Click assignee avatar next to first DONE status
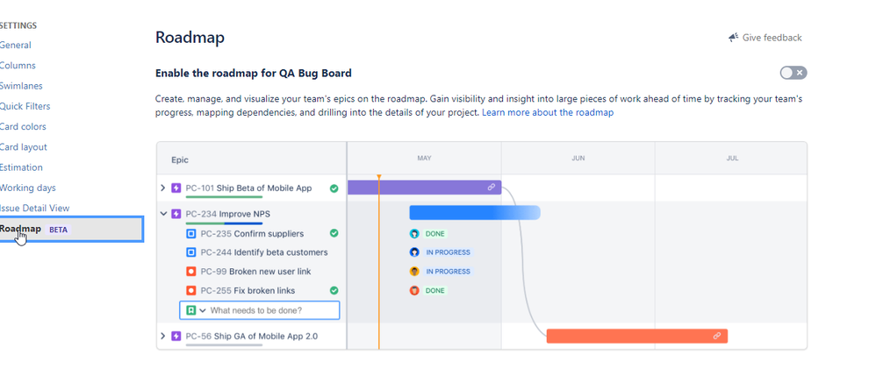The image size is (876, 369). click(414, 233)
